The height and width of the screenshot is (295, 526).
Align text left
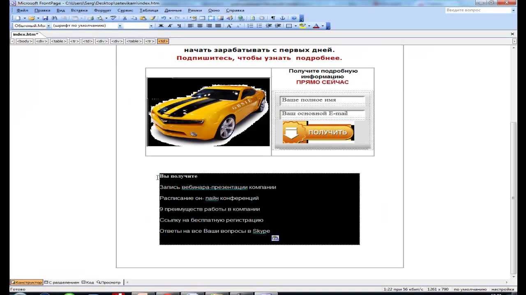pos(191,26)
